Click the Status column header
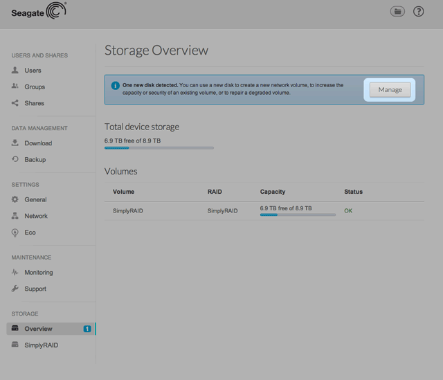The image size is (443, 380). [353, 192]
